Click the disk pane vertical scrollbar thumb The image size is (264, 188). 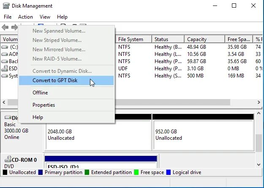tap(259, 143)
